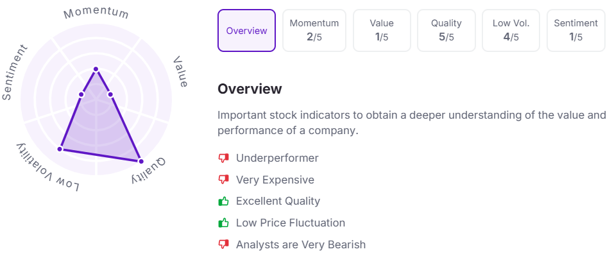The width and height of the screenshot is (612, 256).
Task: Switch to the Value 1/5 tab
Action: pyautogui.click(x=382, y=30)
